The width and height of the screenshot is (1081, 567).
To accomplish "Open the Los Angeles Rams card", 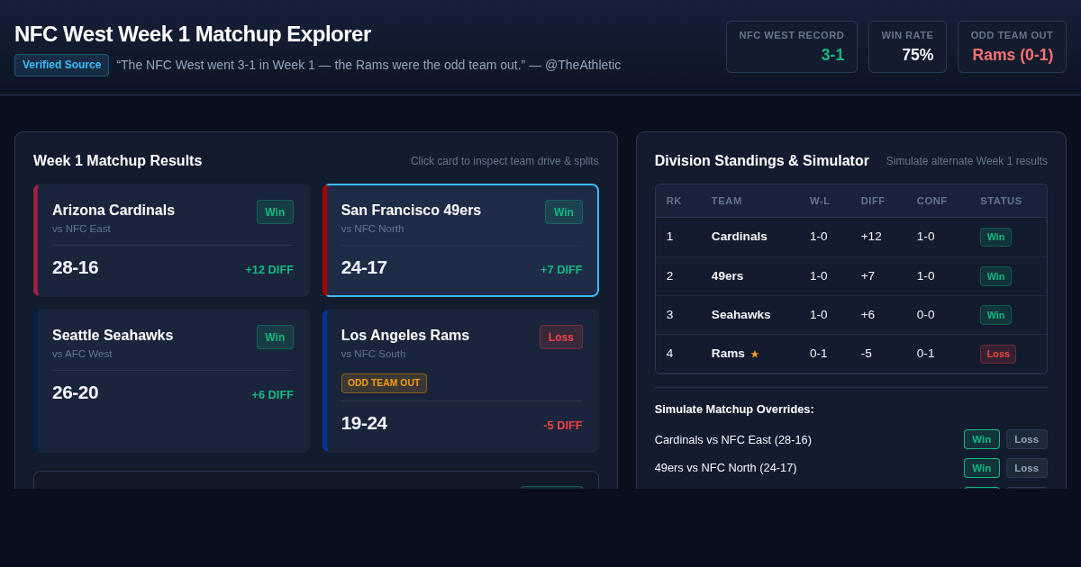I will pyautogui.click(x=460, y=381).
